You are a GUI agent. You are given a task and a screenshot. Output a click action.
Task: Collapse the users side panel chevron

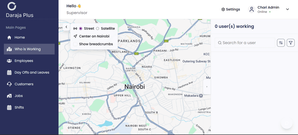(207, 87)
